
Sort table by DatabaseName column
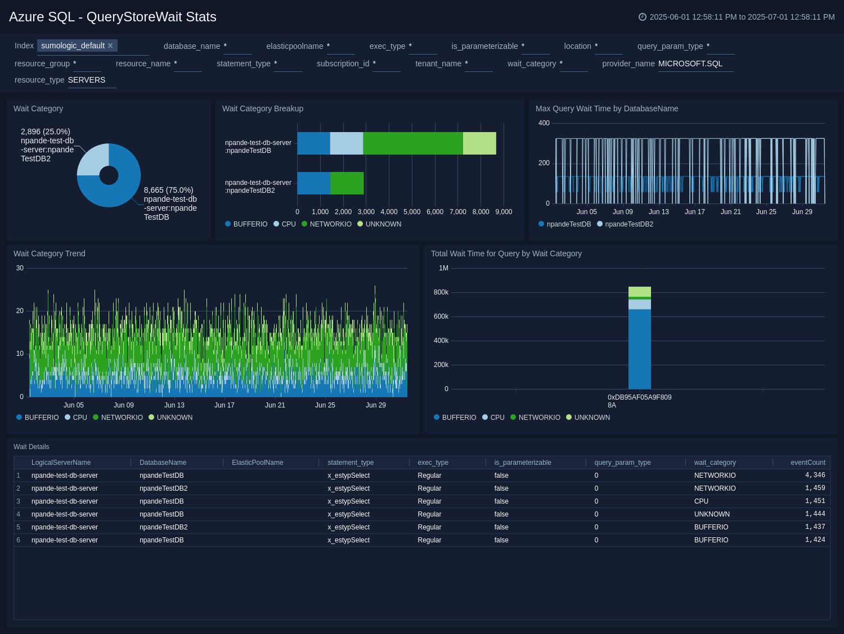pyautogui.click(x=163, y=463)
